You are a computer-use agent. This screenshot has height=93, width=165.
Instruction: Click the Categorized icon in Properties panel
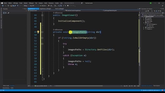click(4, 13)
